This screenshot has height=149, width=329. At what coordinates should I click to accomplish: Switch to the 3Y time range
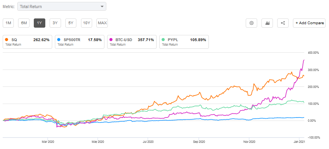click(55, 23)
